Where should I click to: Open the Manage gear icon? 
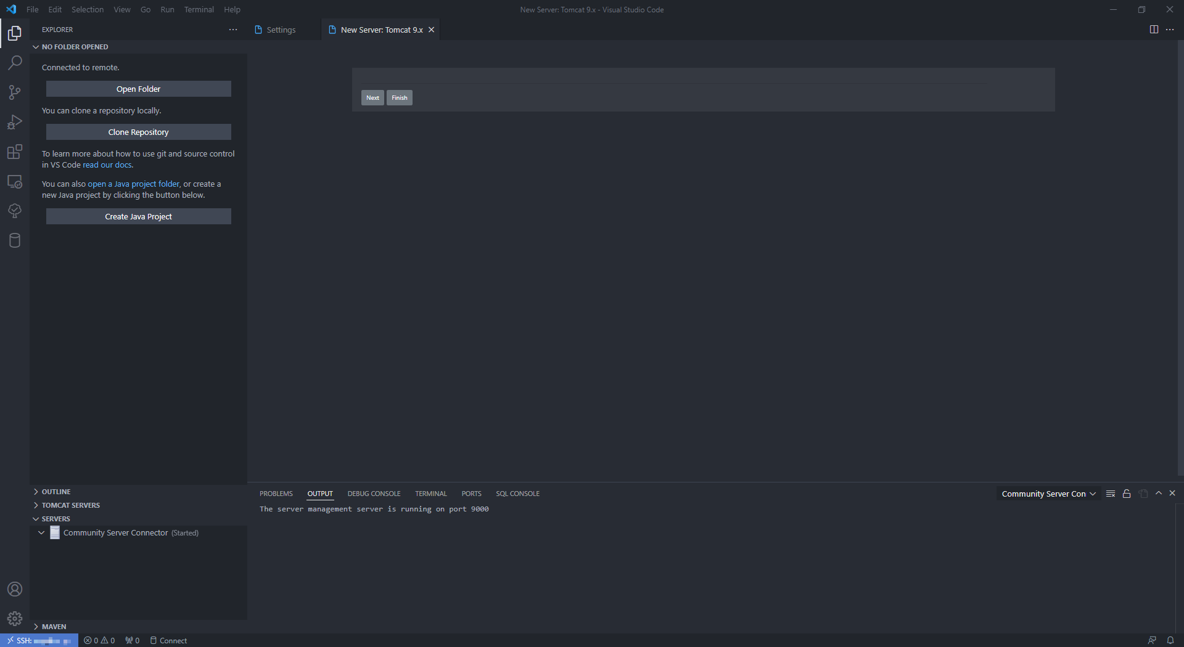pos(15,619)
